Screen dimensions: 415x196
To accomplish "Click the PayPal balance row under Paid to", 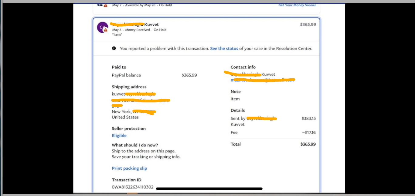I will coord(126,75).
